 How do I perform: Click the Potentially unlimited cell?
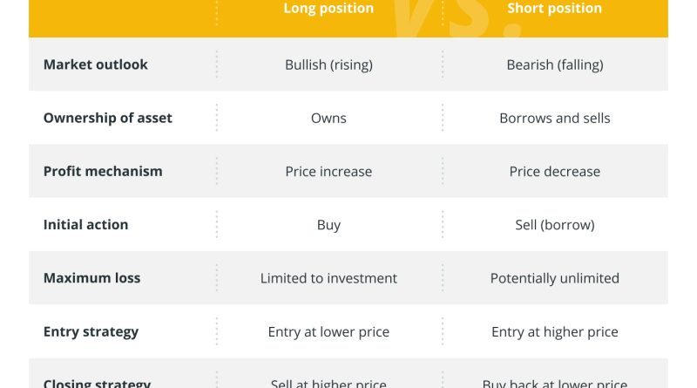(555, 278)
